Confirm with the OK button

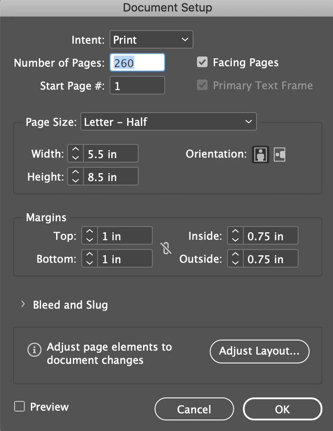[x=282, y=409]
